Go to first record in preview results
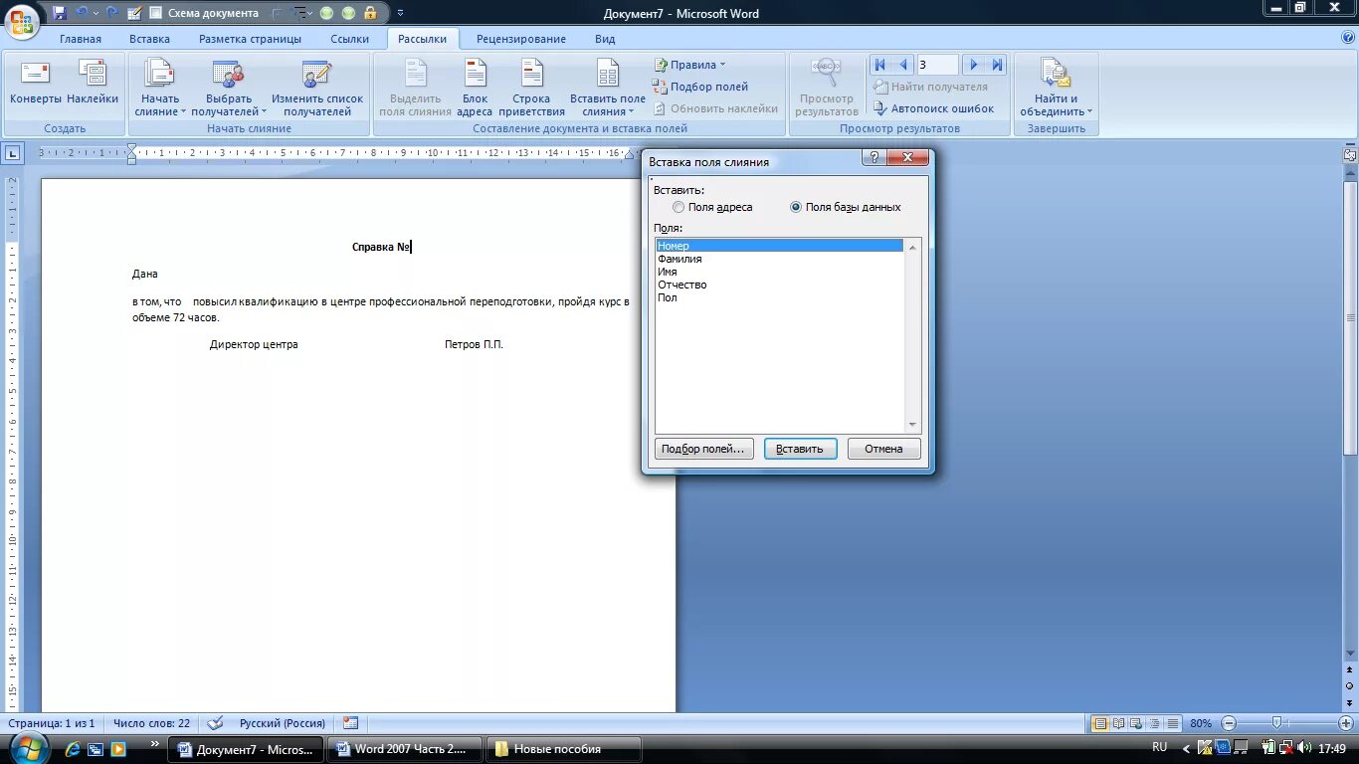The height and width of the screenshot is (764, 1359). coord(879,65)
